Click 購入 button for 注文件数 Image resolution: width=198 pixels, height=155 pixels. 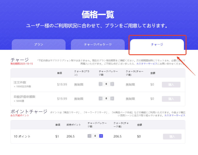[x=171, y=85]
